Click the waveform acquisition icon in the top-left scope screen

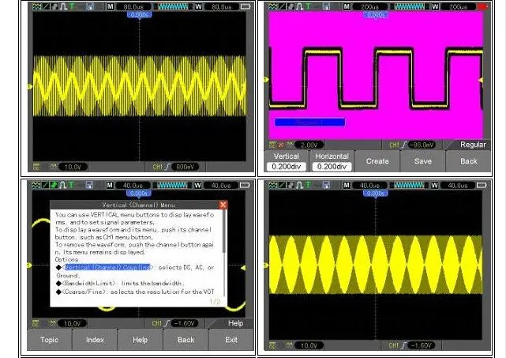point(36,6)
